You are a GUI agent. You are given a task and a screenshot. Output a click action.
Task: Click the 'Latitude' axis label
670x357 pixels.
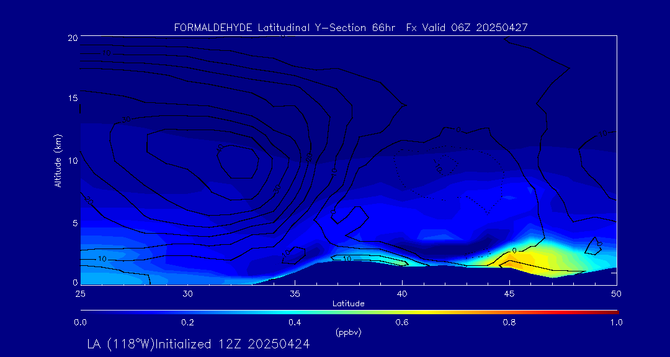click(x=349, y=304)
